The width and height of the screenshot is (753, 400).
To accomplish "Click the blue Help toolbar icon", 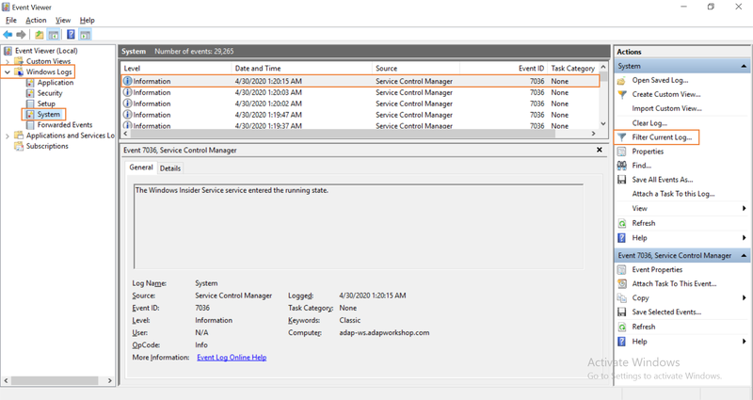I will [x=71, y=35].
